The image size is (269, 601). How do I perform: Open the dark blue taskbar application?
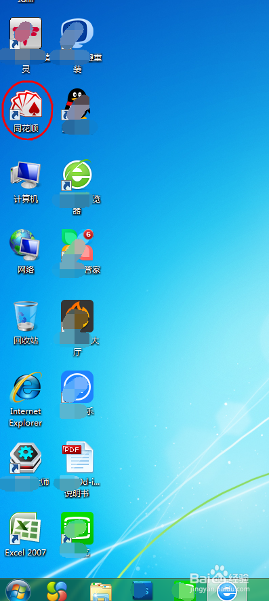[x=142, y=591]
